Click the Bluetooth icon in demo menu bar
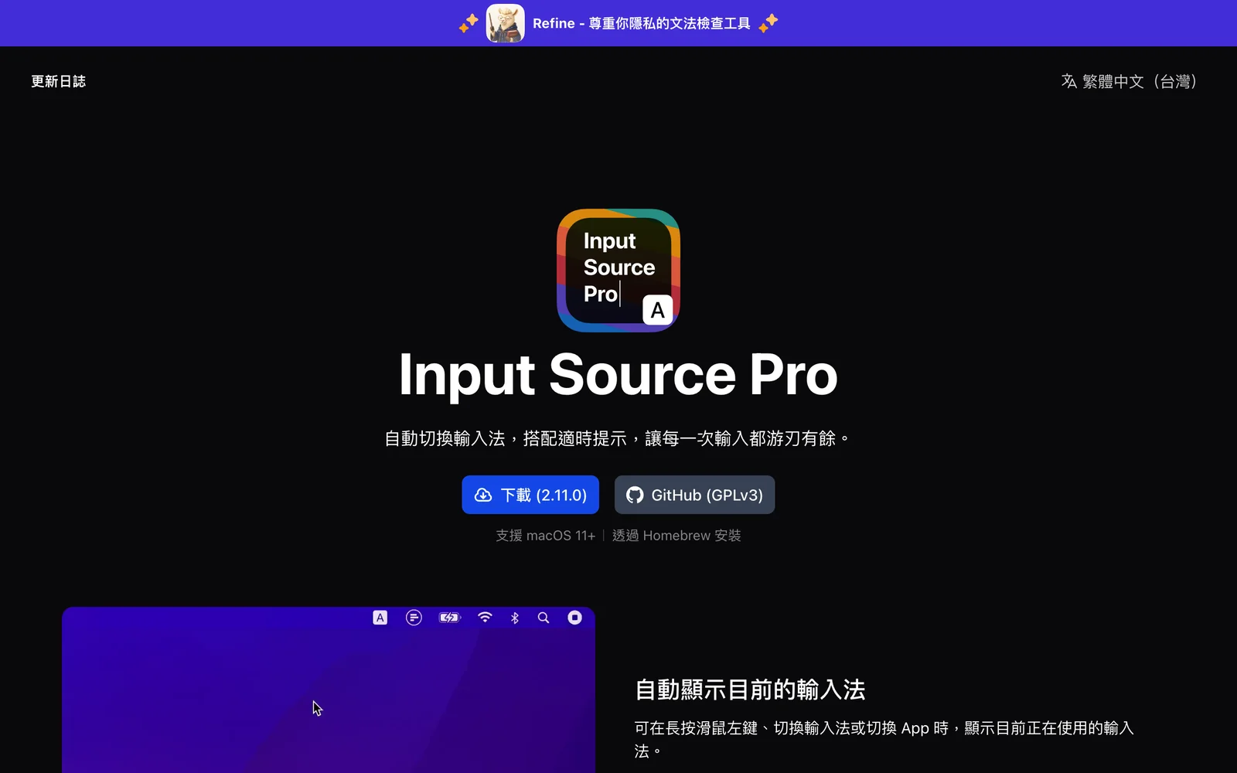 click(515, 618)
